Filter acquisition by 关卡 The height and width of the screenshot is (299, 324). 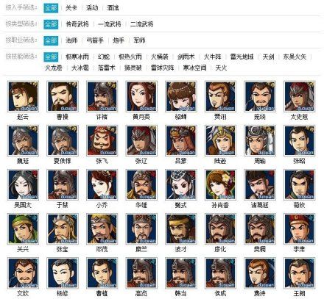coord(71,8)
